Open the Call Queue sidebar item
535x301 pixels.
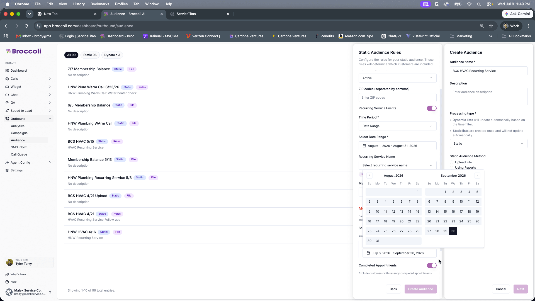pos(19,154)
